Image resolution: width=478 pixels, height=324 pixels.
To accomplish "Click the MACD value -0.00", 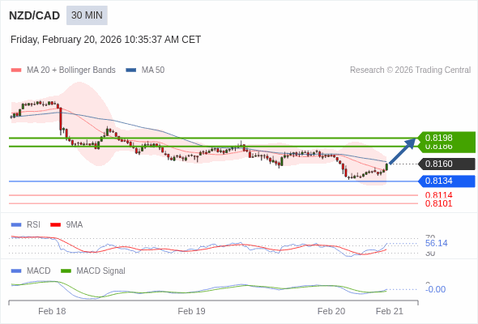I will coord(435,289).
